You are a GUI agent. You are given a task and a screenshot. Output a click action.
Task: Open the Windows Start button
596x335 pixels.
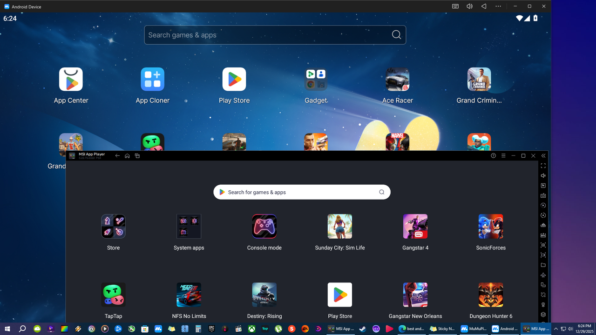7,328
